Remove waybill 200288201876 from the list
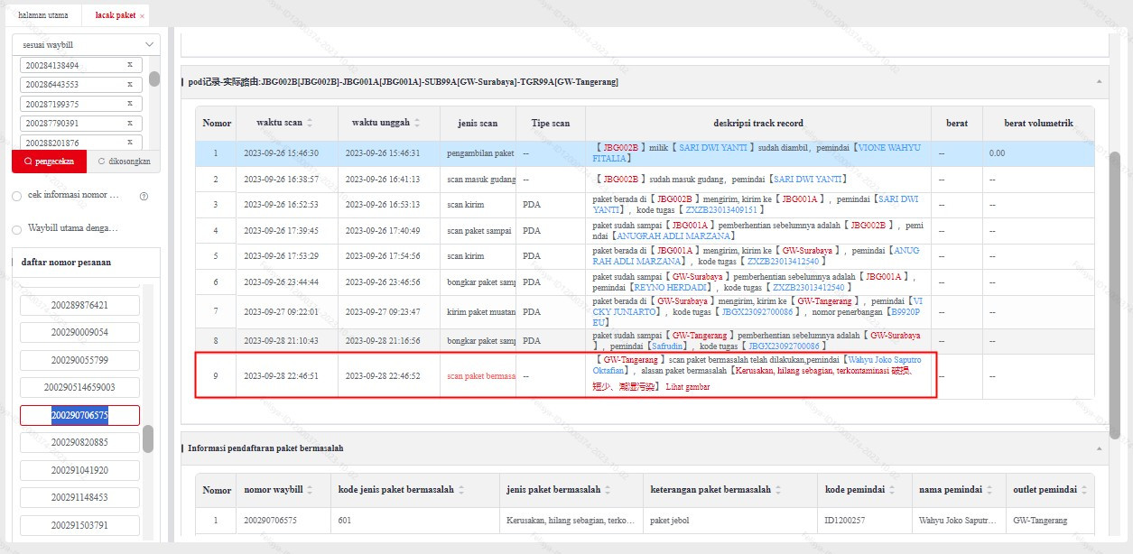 pyautogui.click(x=129, y=143)
